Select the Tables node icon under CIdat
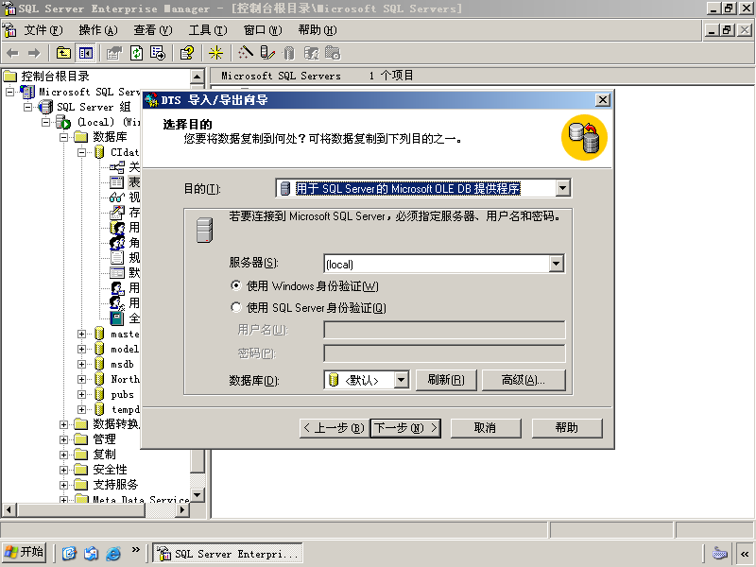Screen dimensions: 756x567 pyautogui.click(x=116, y=182)
